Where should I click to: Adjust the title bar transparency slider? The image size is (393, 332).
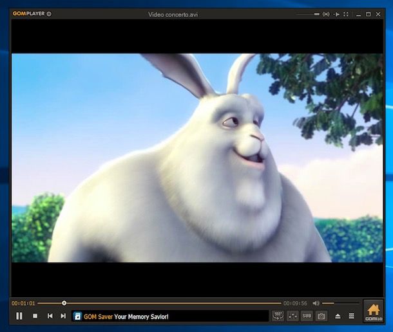coord(308,14)
